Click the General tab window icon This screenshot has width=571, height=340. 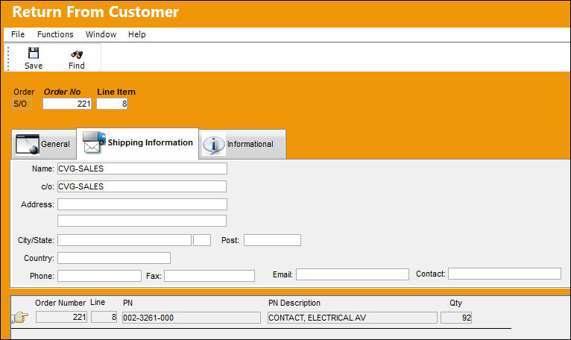click(x=28, y=145)
